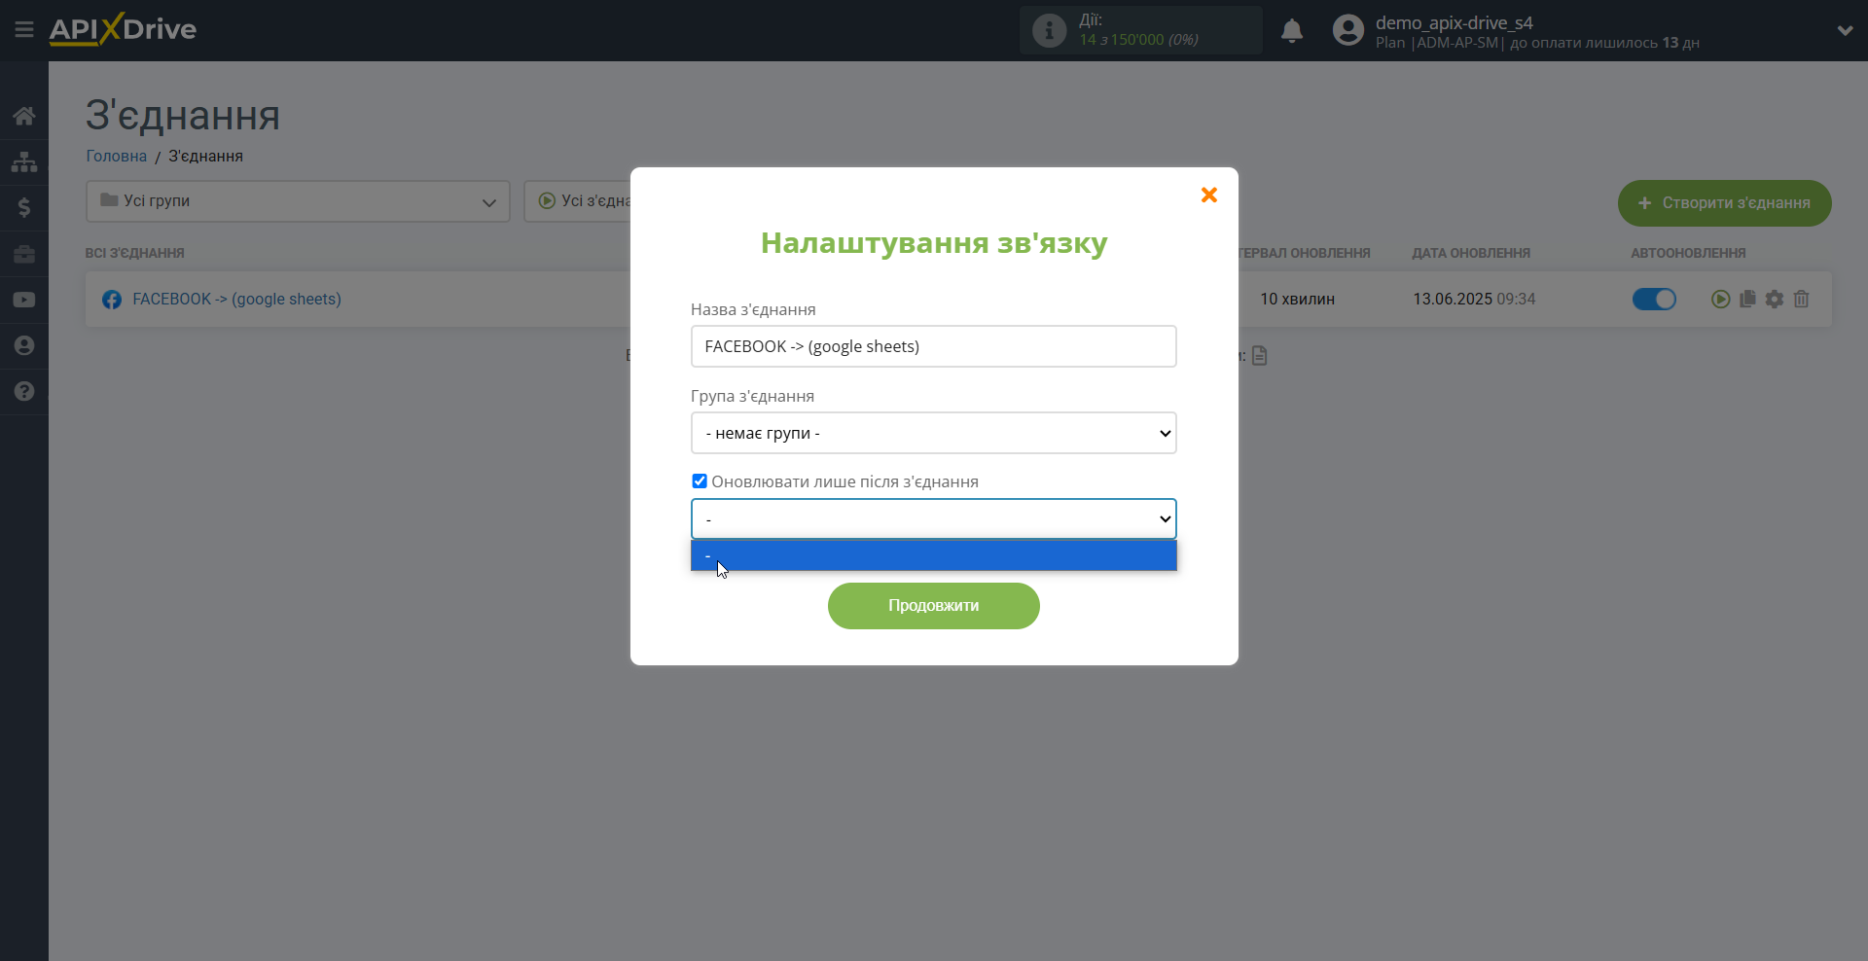Open the home icon in sidebar
Viewport: 1868px width, 961px height.
point(24,116)
